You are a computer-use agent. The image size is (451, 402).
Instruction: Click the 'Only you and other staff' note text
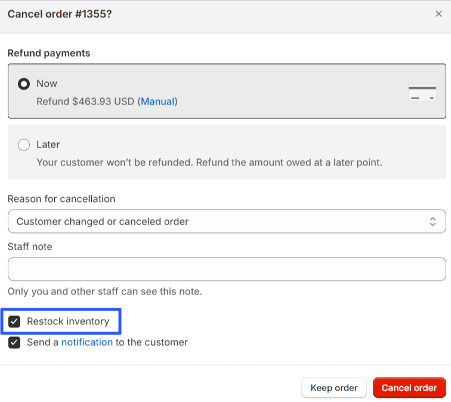105,291
